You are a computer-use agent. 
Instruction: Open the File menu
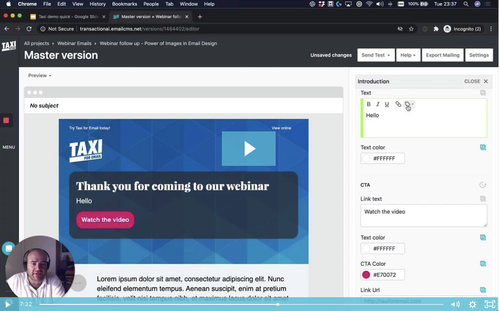47,4
